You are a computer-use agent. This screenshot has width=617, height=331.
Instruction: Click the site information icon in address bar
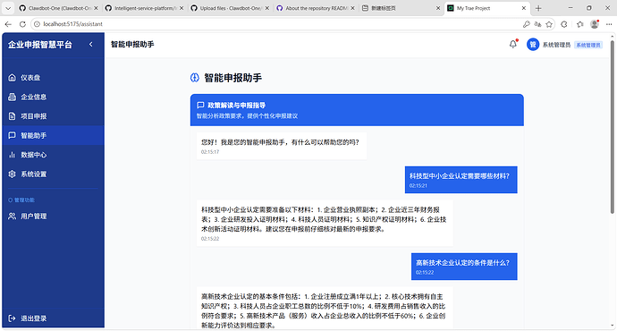click(x=37, y=24)
